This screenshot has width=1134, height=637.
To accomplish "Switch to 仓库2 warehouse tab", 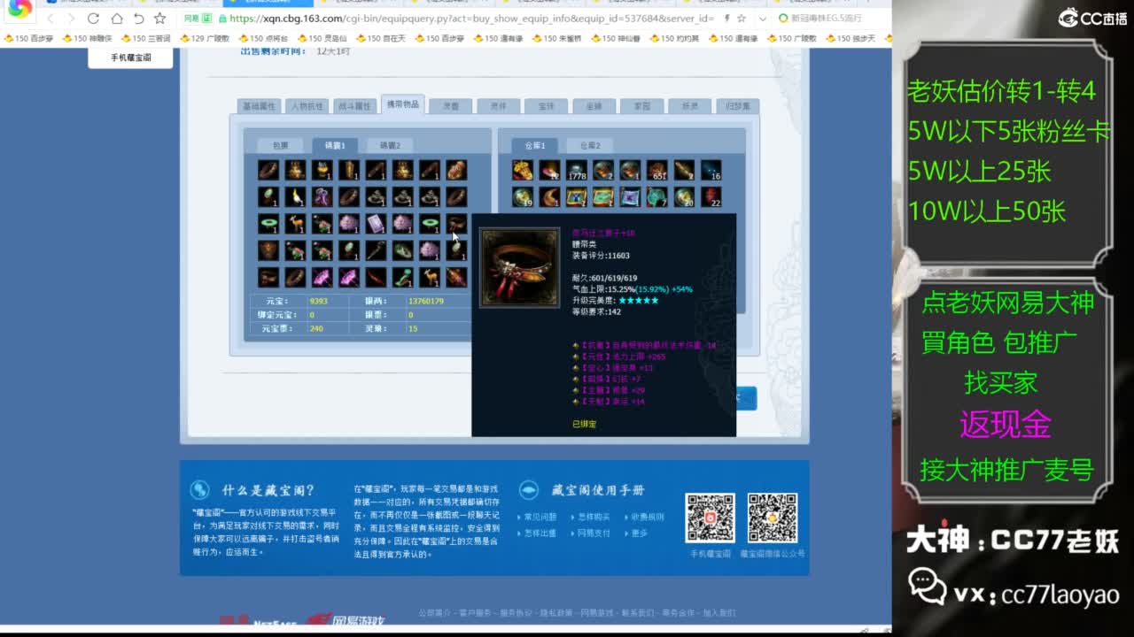I will pyautogui.click(x=590, y=145).
